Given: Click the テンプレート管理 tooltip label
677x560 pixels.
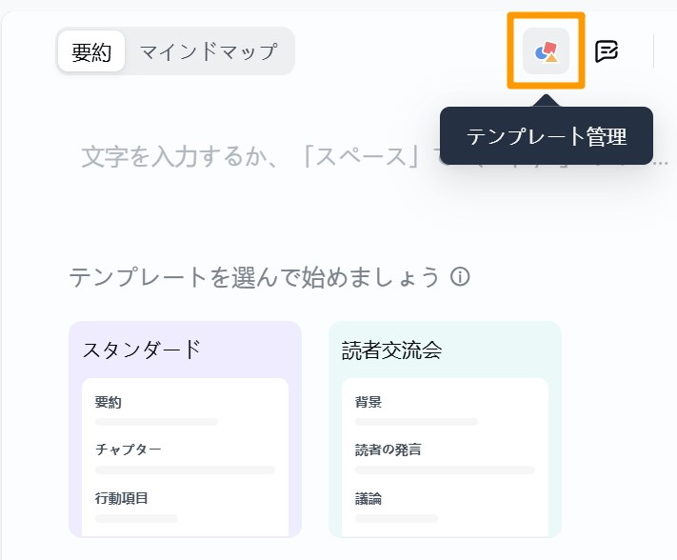Looking at the screenshot, I should (547, 136).
